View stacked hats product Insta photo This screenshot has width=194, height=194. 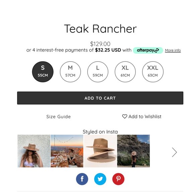point(100,151)
